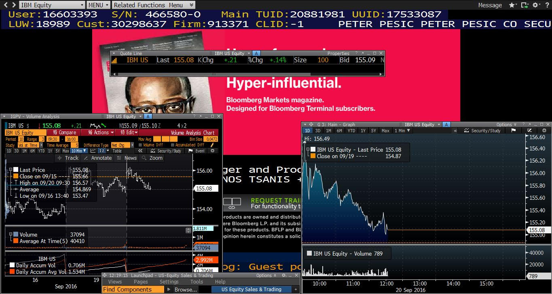Screen dimensions: 552x294
Task: Open Security/Study in Volume Analysis window
Action: (166, 151)
